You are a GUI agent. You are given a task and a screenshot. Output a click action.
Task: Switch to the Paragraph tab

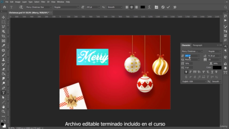coord(198,46)
